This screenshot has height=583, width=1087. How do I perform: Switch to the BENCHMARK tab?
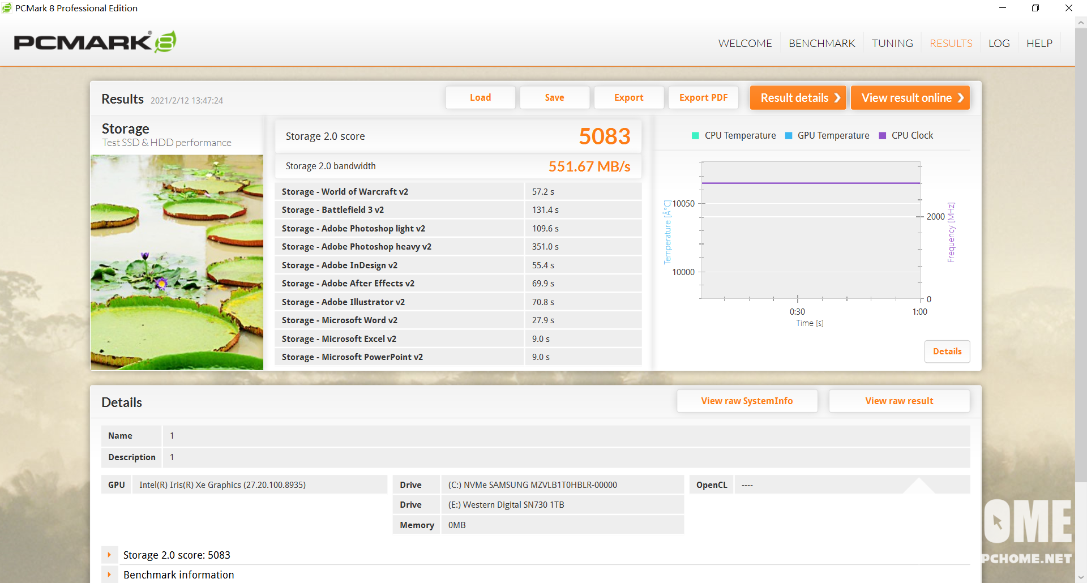point(821,44)
